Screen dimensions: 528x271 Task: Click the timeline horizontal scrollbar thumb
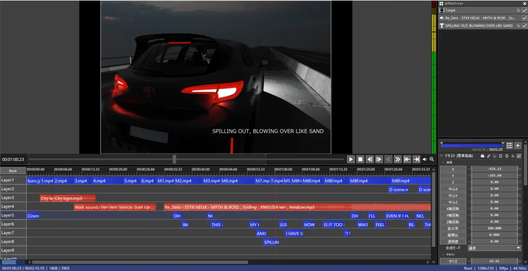coord(140,262)
